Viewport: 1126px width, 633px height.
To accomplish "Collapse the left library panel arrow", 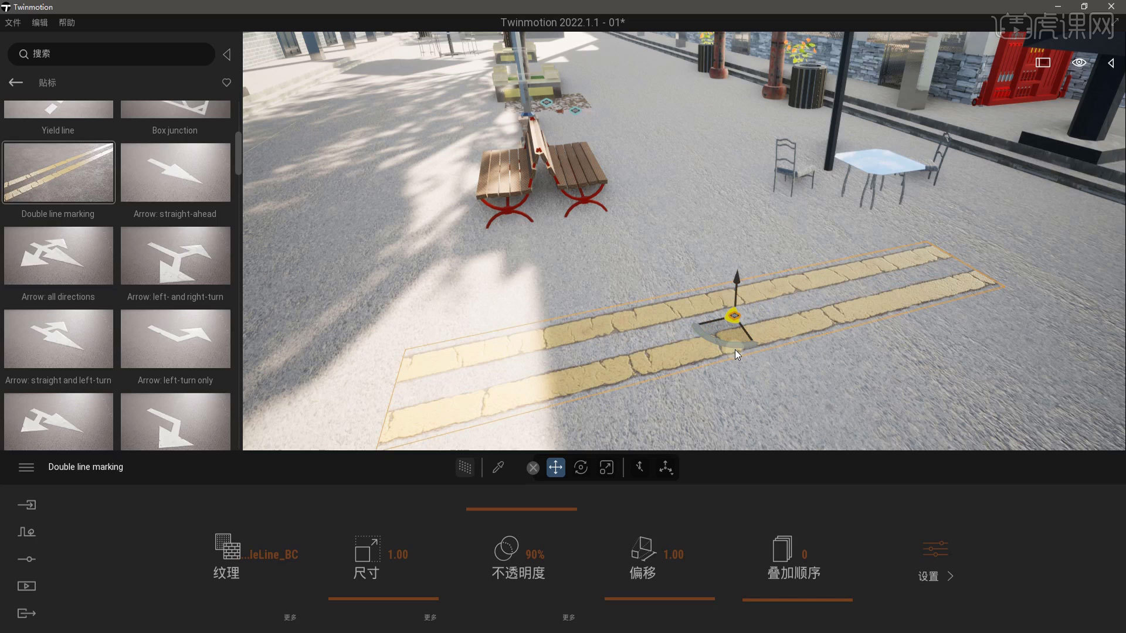I will (x=226, y=55).
